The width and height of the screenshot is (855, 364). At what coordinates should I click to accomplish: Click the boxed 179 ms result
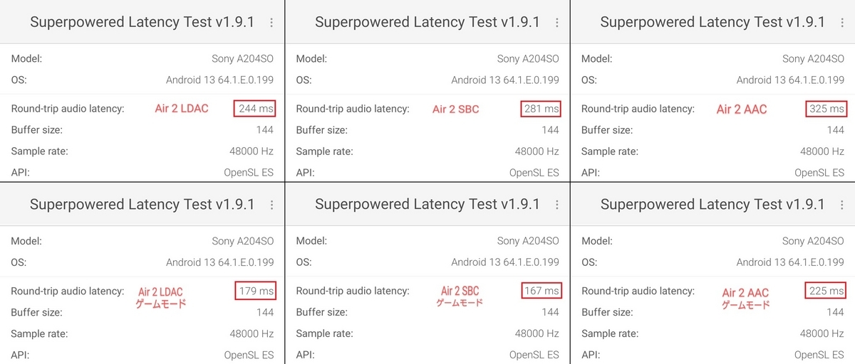[x=255, y=291]
